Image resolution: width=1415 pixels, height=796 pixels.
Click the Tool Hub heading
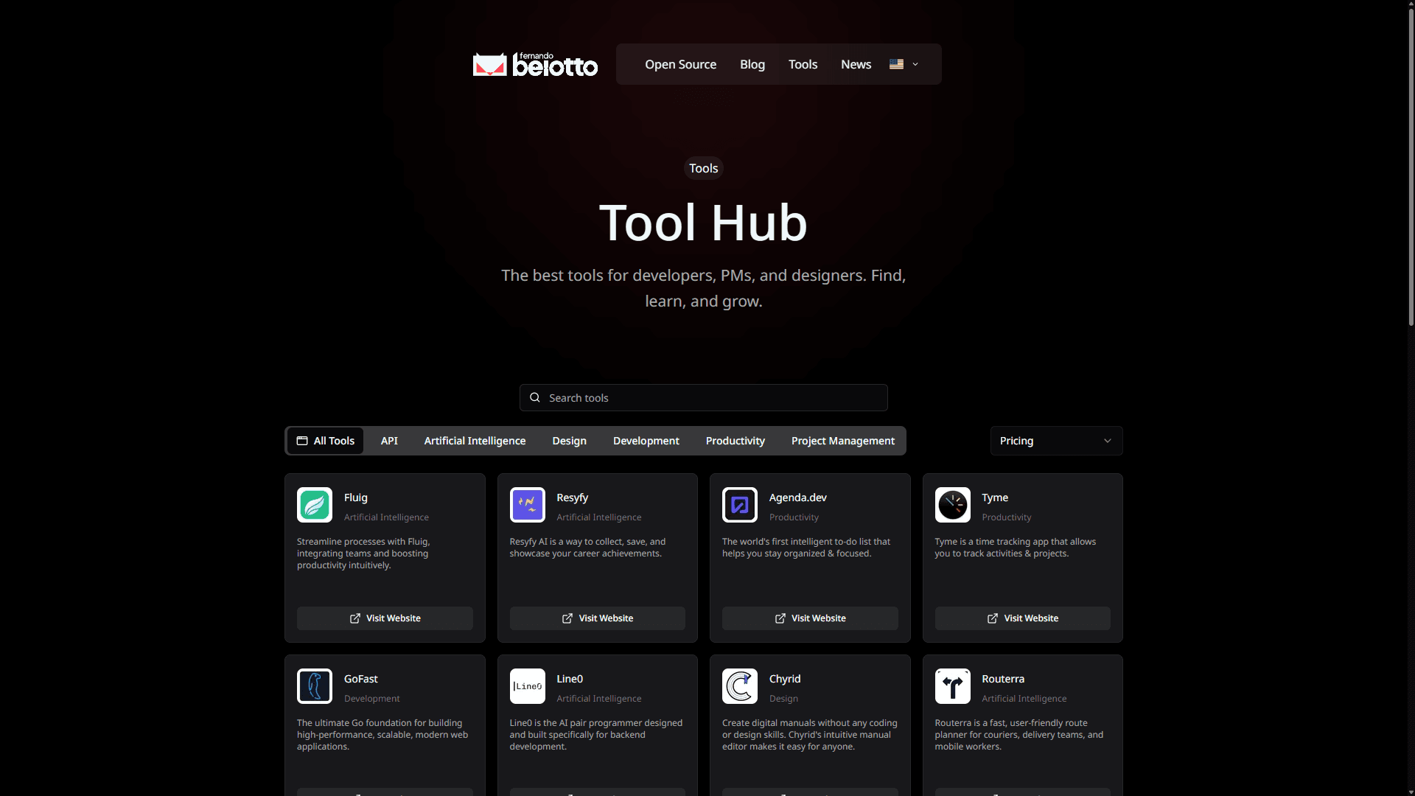coord(704,223)
